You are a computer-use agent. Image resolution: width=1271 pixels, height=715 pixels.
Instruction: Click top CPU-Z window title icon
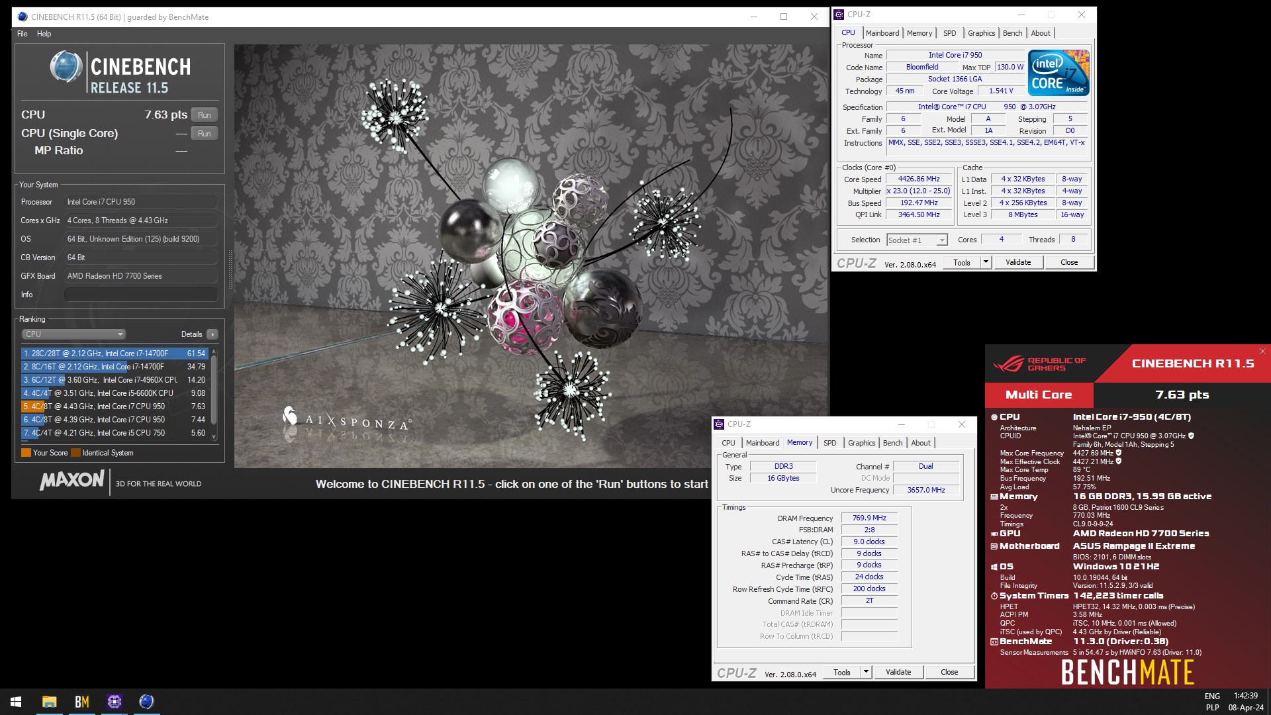(839, 15)
